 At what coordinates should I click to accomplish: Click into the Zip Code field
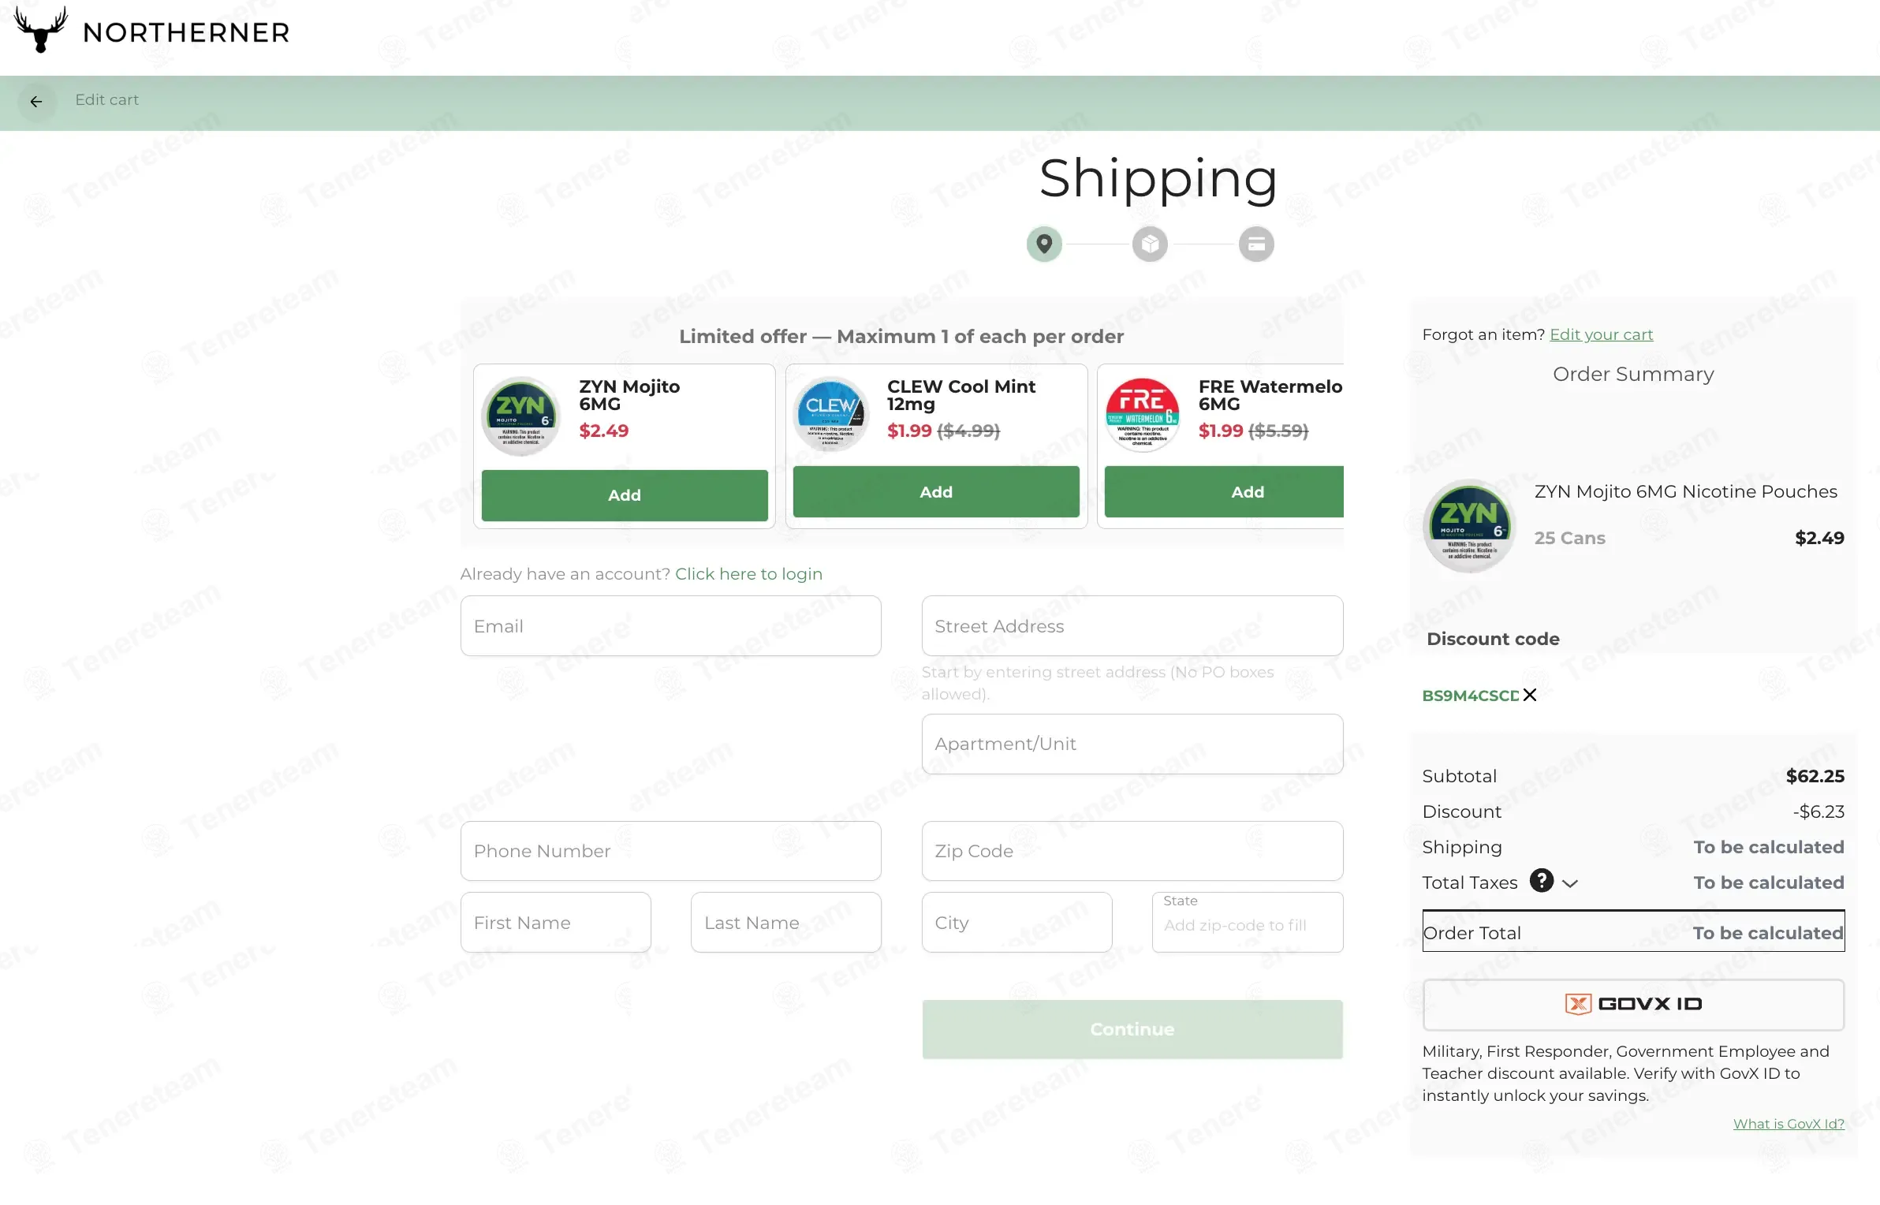pyautogui.click(x=1132, y=851)
